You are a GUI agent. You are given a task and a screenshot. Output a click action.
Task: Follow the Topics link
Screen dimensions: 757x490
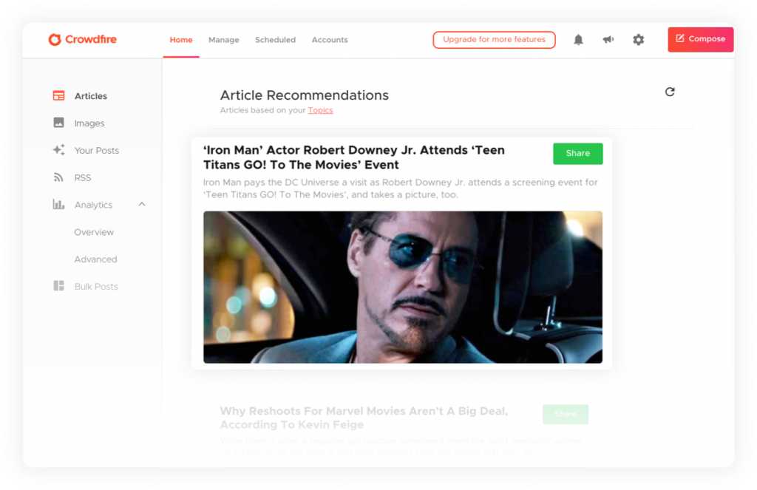(320, 110)
